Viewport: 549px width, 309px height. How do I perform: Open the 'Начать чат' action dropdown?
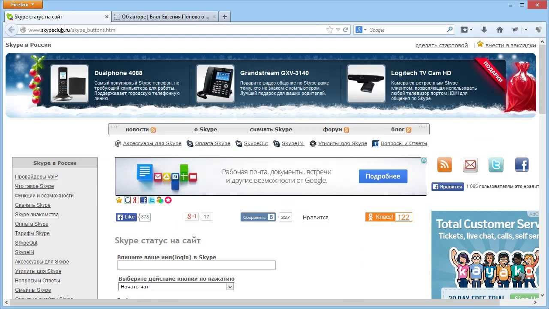point(176,287)
